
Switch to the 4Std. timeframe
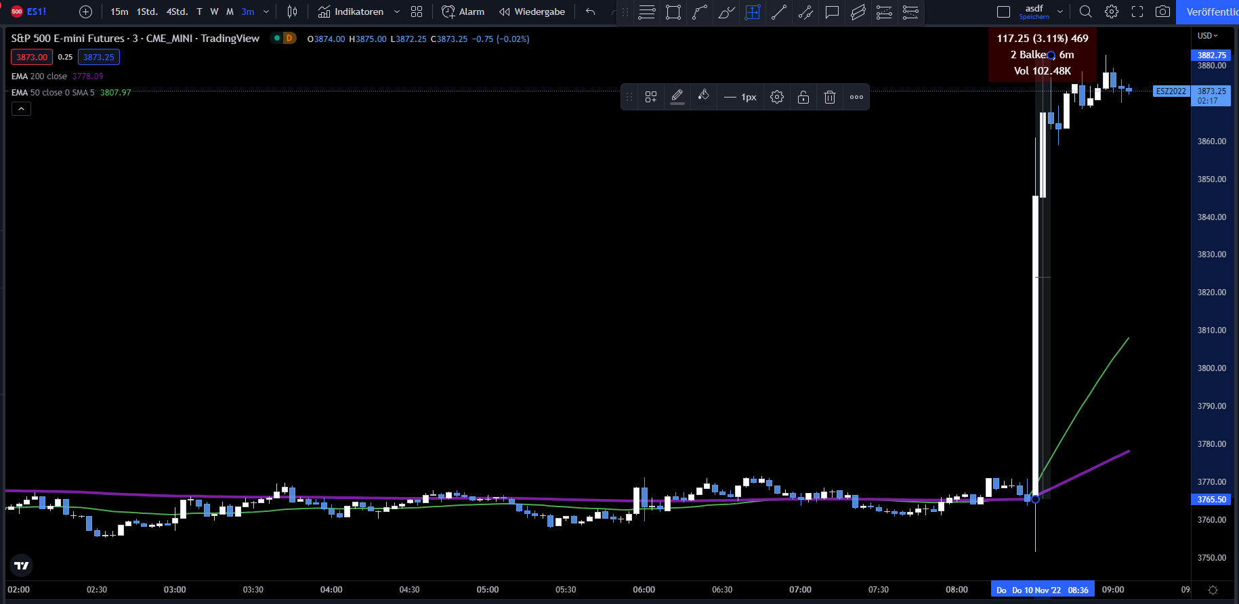177,12
